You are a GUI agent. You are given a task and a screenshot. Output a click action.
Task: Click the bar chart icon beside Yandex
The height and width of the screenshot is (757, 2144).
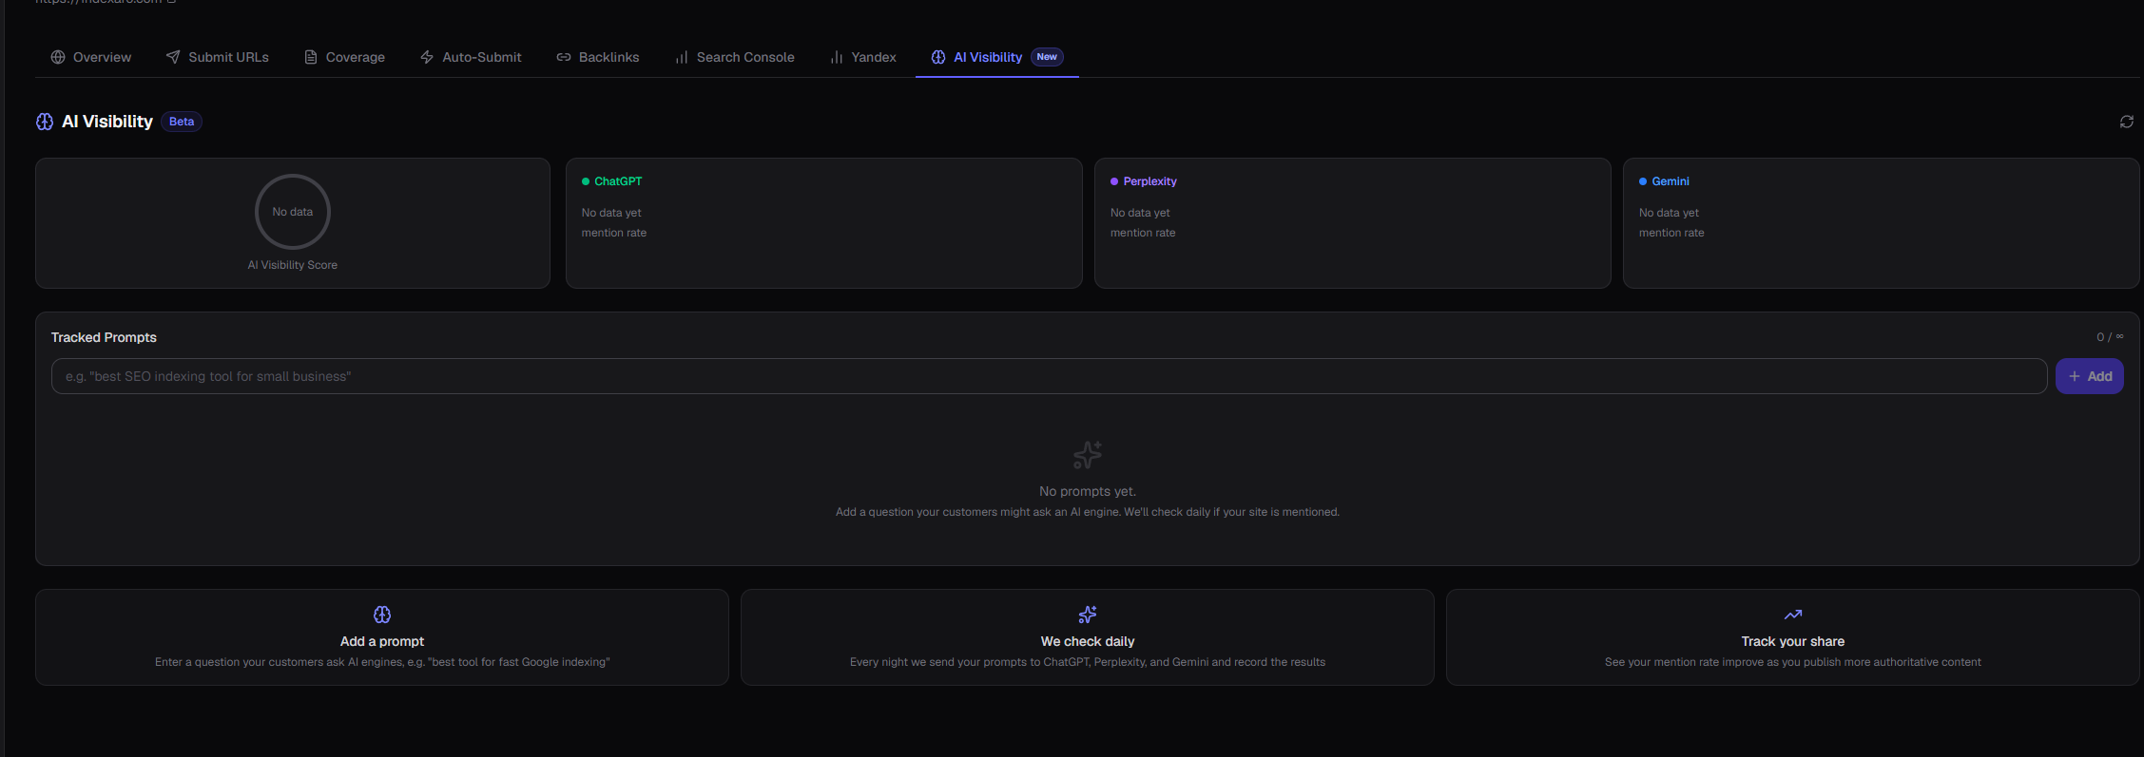[837, 57]
